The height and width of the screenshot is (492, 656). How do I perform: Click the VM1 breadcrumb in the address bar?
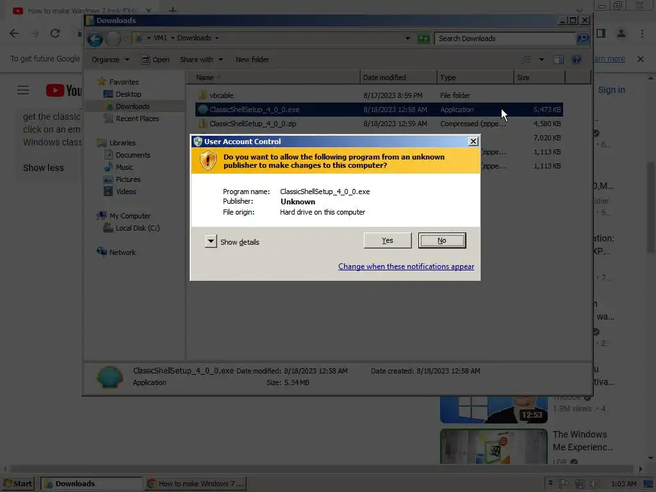click(x=160, y=38)
